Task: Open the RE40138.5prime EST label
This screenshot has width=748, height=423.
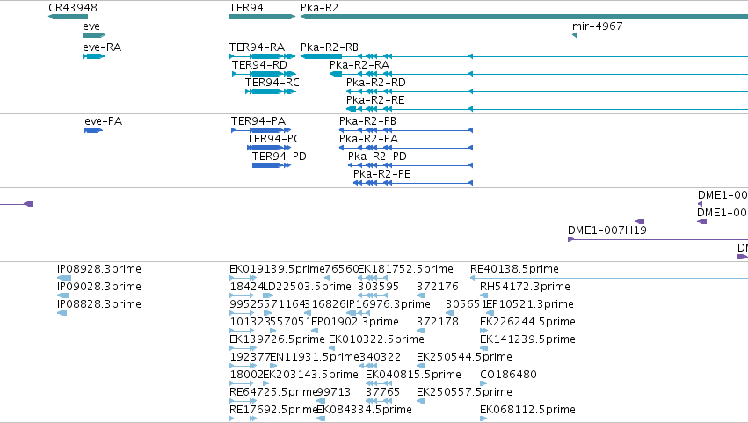Action: [x=514, y=269]
